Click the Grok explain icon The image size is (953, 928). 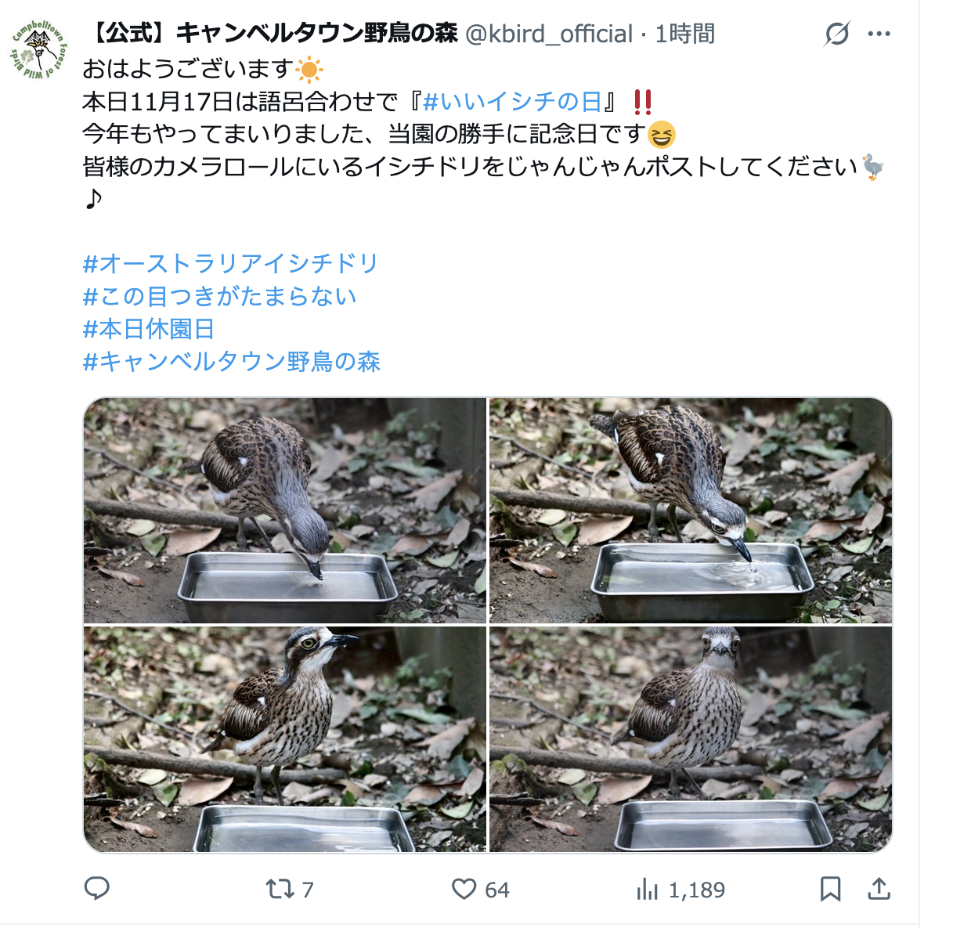[837, 34]
